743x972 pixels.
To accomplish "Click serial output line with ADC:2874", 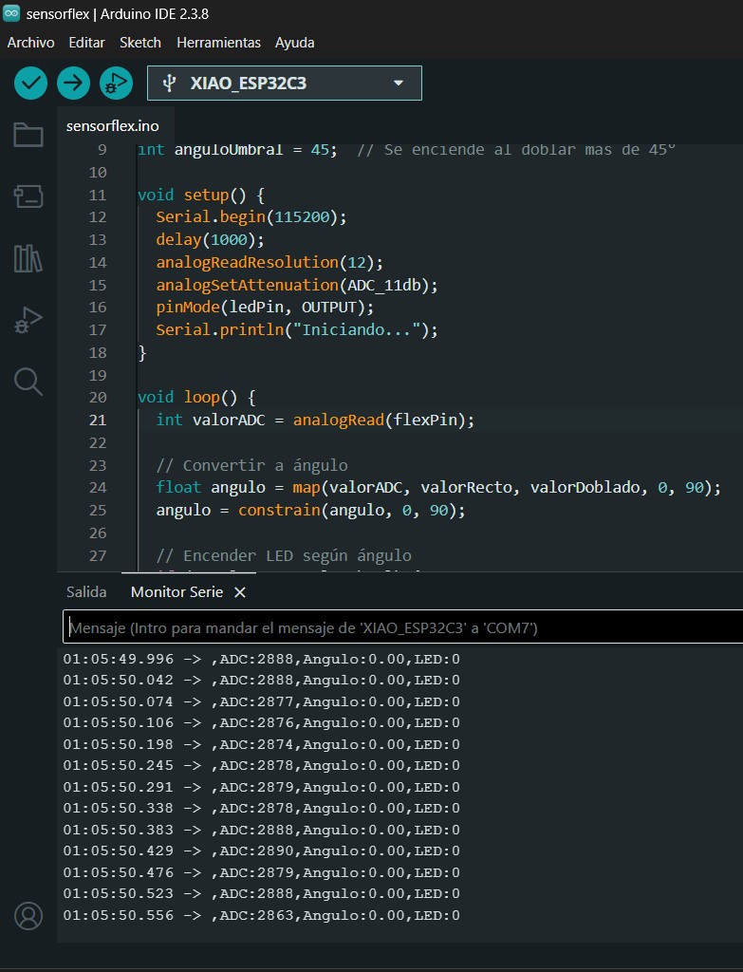I will 262,744.
